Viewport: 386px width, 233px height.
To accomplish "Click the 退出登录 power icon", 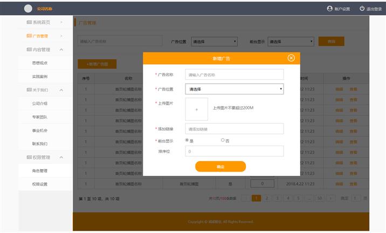I will click(x=362, y=9).
